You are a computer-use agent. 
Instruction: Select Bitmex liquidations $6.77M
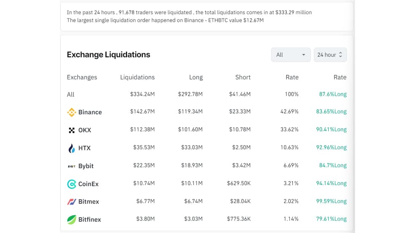click(x=146, y=201)
